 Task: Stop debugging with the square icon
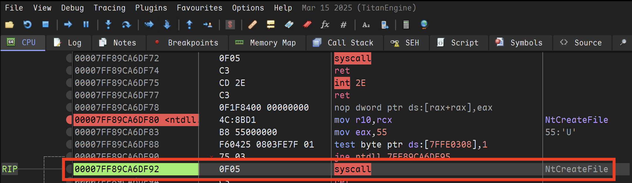click(x=46, y=24)
